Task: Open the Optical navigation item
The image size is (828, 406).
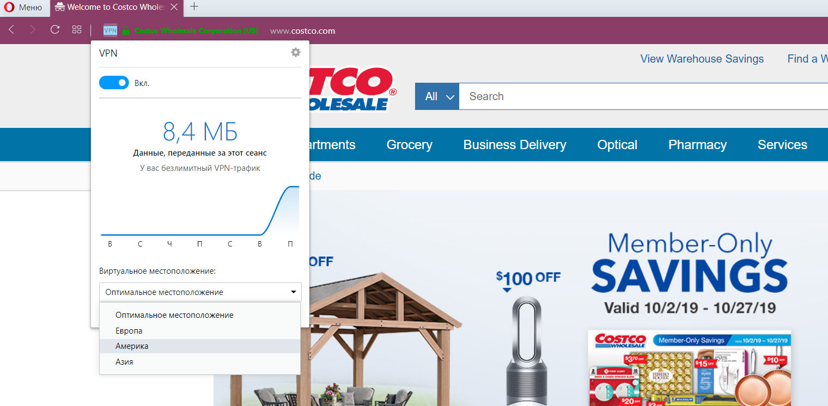Action: (x=617, y=145)
